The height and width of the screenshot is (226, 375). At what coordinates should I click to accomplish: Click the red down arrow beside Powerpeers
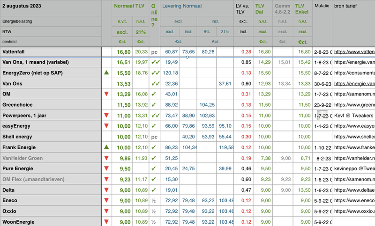coord(107,115)
